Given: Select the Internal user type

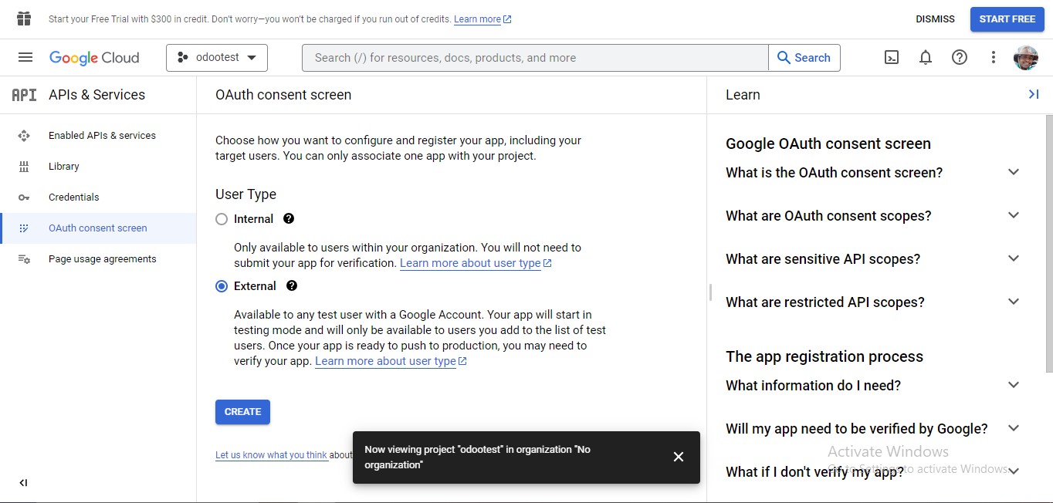Looking at the screenshot, I should pyautogui.click(x=222, y=219).
